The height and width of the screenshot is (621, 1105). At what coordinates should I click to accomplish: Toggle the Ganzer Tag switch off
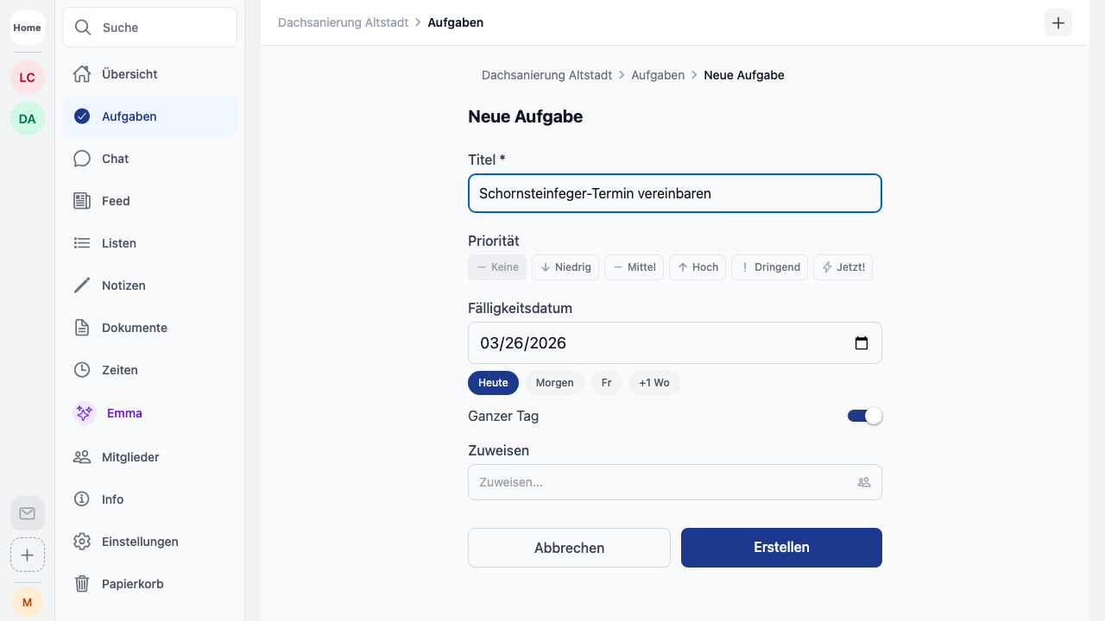coord(864,416)
